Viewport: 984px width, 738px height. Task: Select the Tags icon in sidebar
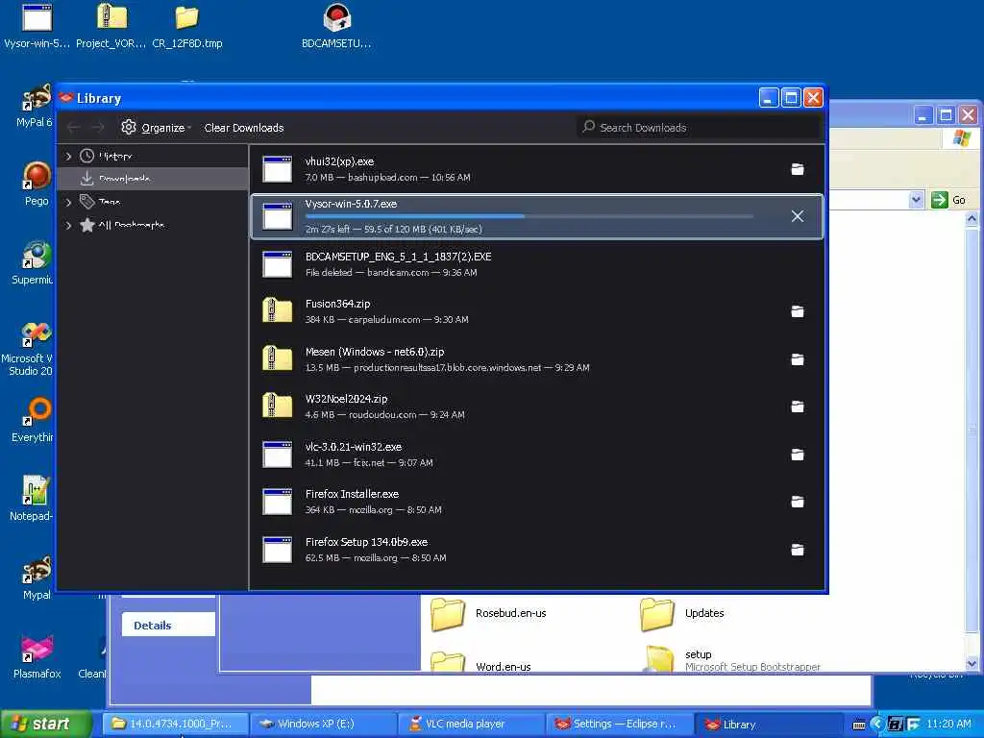[x=87, y=202]
